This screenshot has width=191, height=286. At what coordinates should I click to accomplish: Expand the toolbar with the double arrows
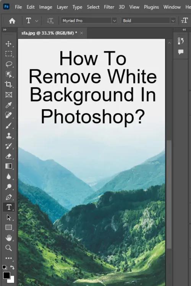5,30
